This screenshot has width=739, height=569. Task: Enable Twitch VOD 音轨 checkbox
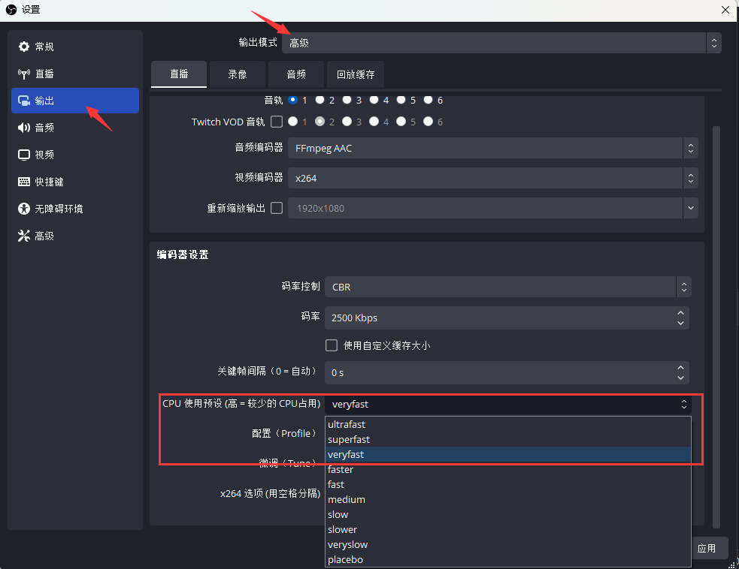(277, 121)
